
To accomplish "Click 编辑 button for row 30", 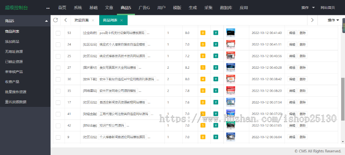I will point(292,79).
